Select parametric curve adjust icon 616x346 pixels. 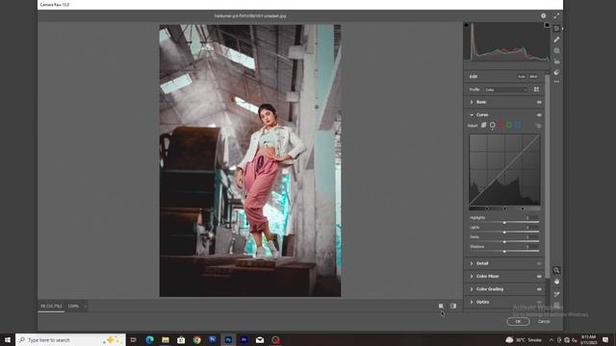pos(483,125)
